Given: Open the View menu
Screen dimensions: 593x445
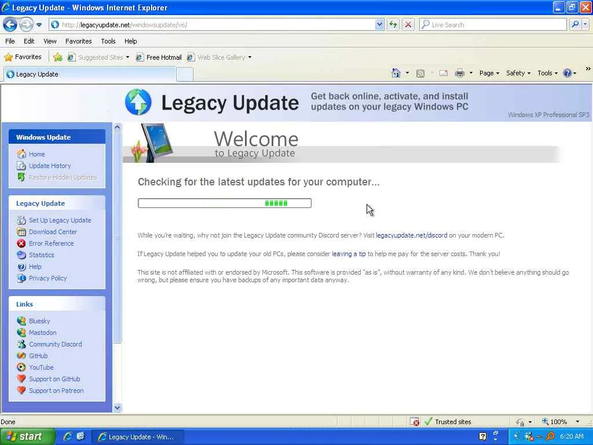Looking at the screenshot, I should pos(50,41).
